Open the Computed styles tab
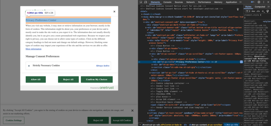Screen dimensions: 271x126 click(260, 7)
